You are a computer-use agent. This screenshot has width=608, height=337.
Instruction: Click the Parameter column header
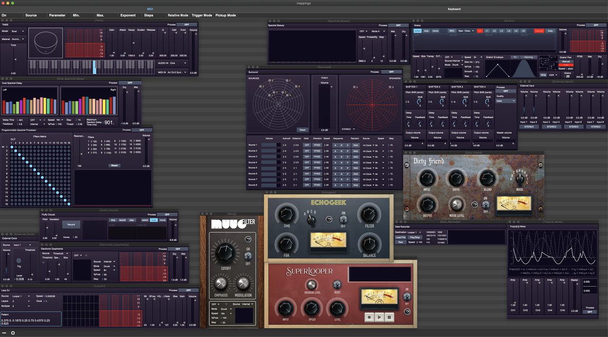(x=57, y=15)
